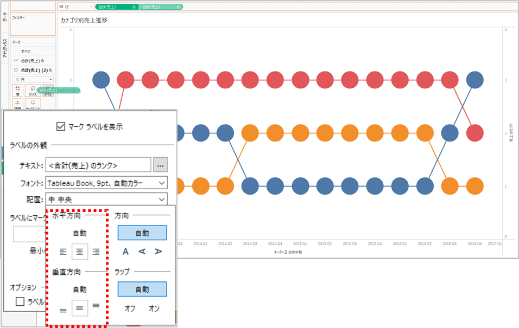This screenshot has height=328, width=519.
Task: Click the オーダー日 の四半期 axis title
Action: point(288,252)
